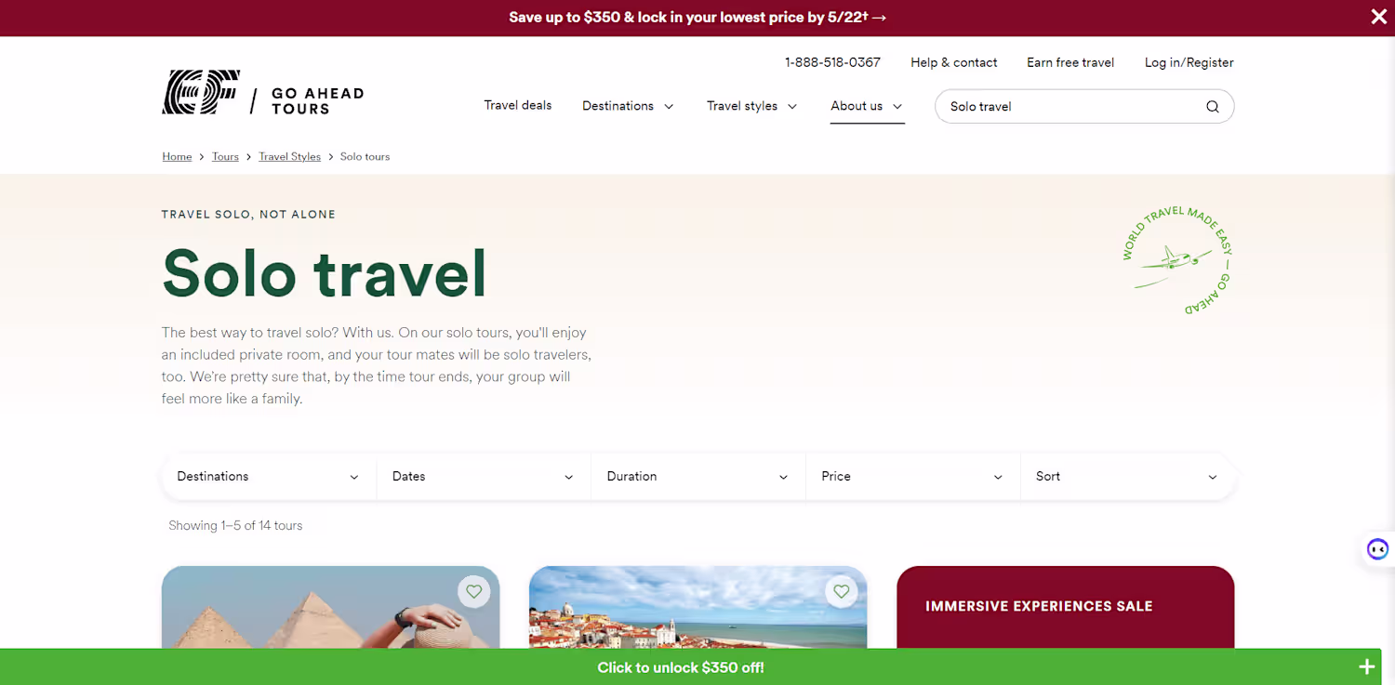Click into the Solo travel search field
The height and width of the screenshot is (685, 1395).
pos(1069,106)
